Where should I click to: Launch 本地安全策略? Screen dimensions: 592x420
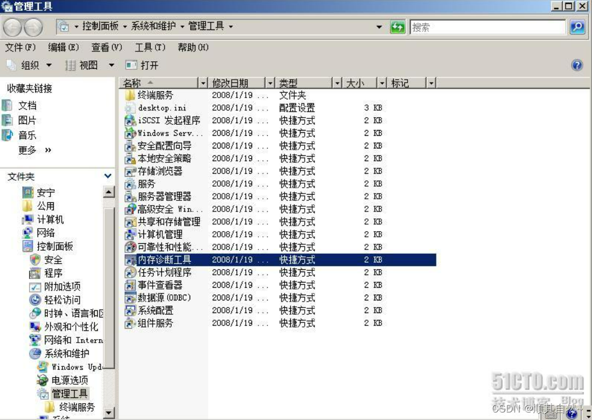tap(162, 158)
